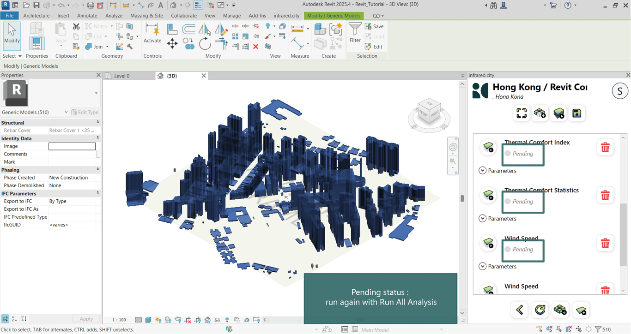
Task: Select Mirror - Pick Axis tool
Action: pyautogui.click(x=205, y=29)
